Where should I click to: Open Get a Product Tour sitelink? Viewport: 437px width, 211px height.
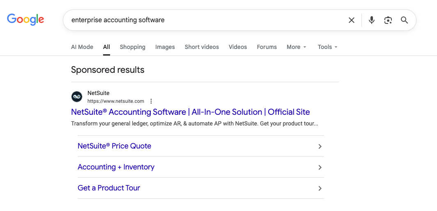[x=109, y=188]
